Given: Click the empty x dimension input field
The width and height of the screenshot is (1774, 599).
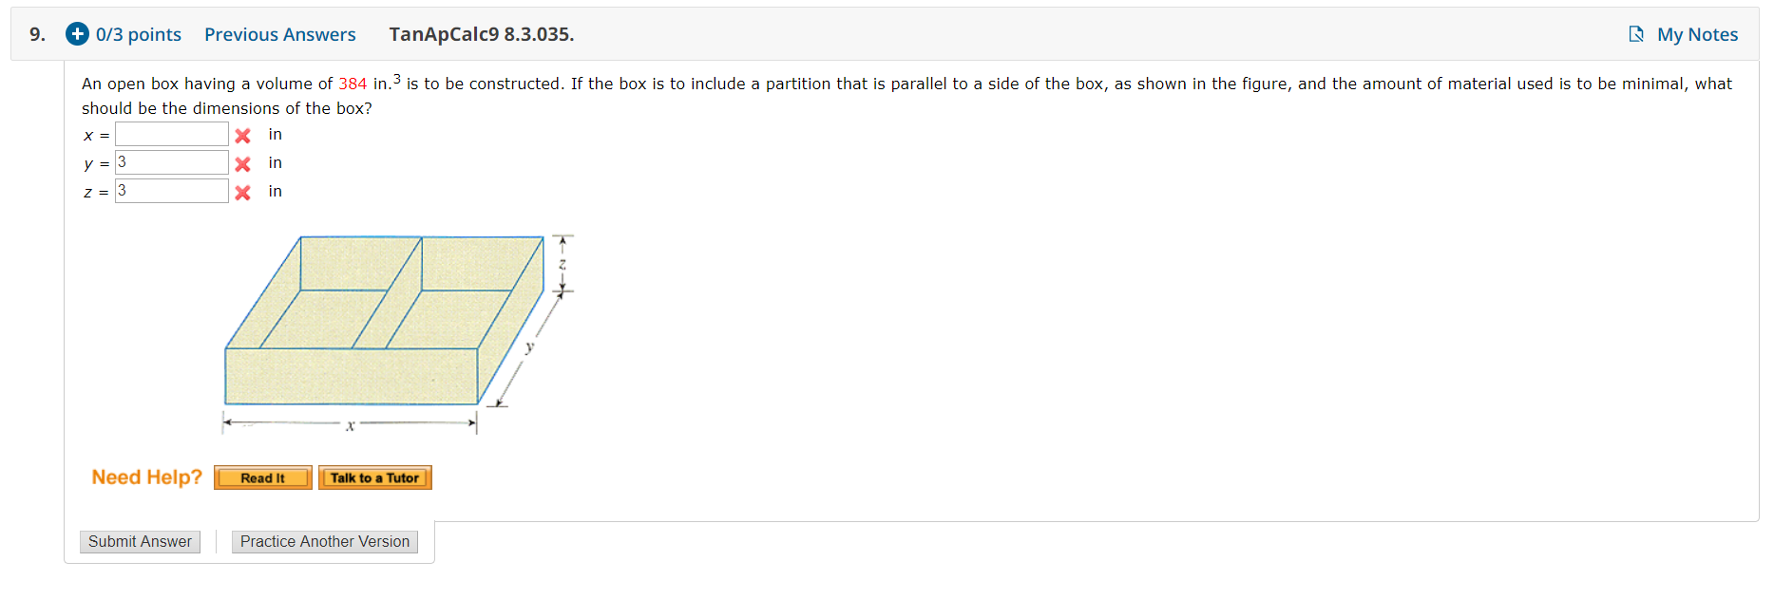Looking at the screenshot, I should click(x=171, y=133).
